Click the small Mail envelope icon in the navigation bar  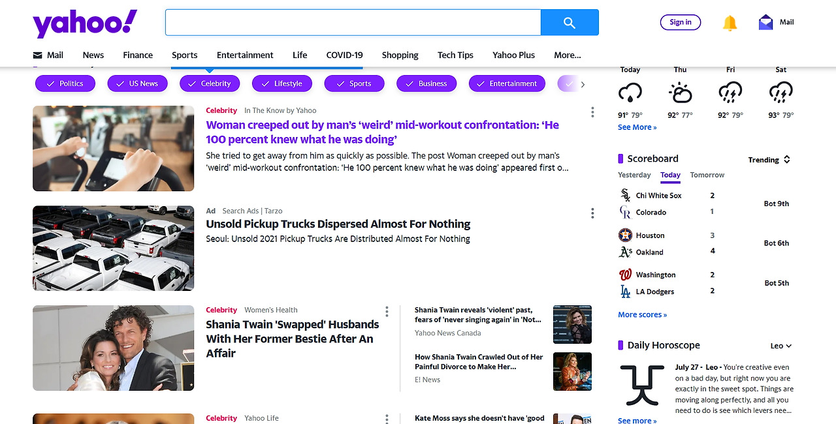point(38,55)
